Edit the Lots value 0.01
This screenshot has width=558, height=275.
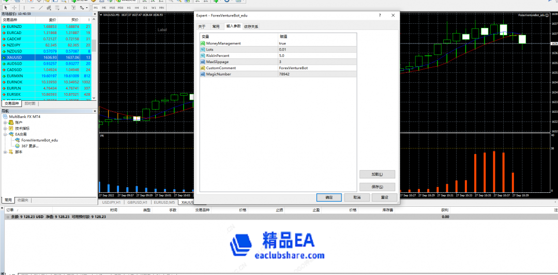pyautogui.click(x=316, y=50)
